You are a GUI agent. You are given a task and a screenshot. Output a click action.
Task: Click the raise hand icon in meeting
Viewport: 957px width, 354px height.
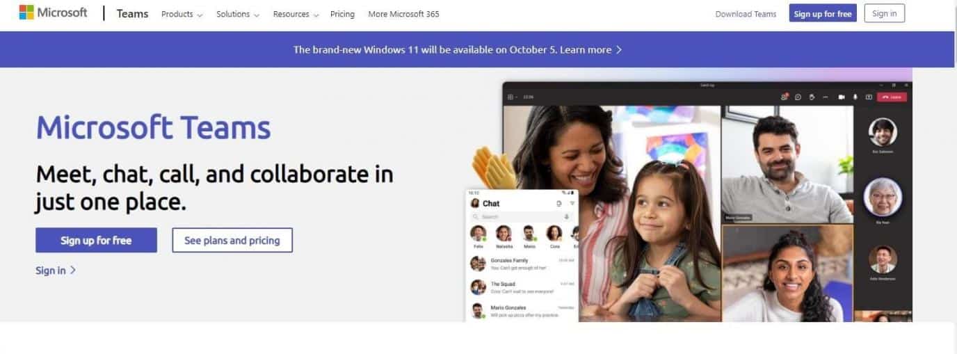point(812,97)
